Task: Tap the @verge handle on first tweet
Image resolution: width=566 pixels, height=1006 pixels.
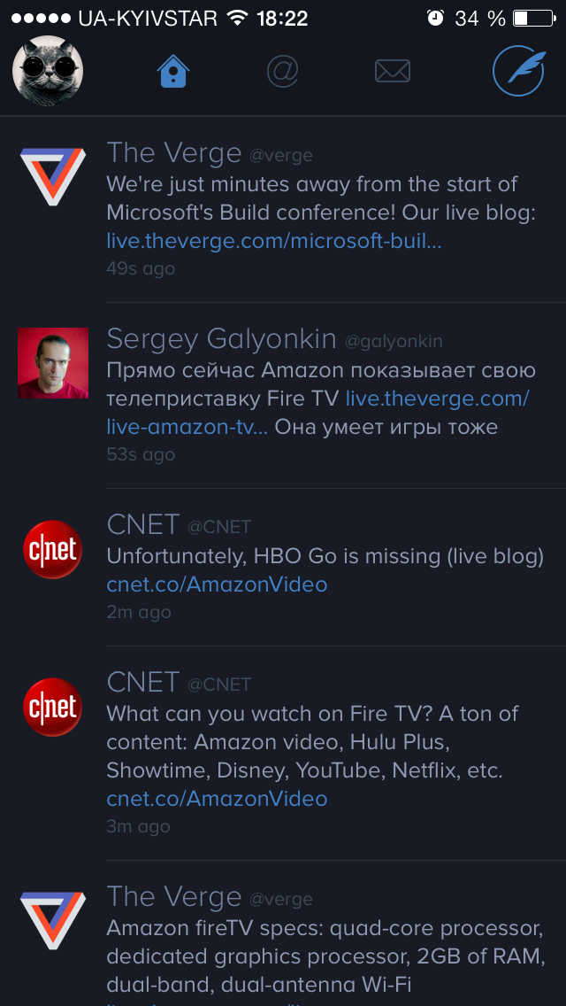Action: point(280,155)
